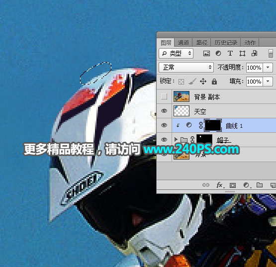Click the 帽子 group mask link icon

pos(192,140)
